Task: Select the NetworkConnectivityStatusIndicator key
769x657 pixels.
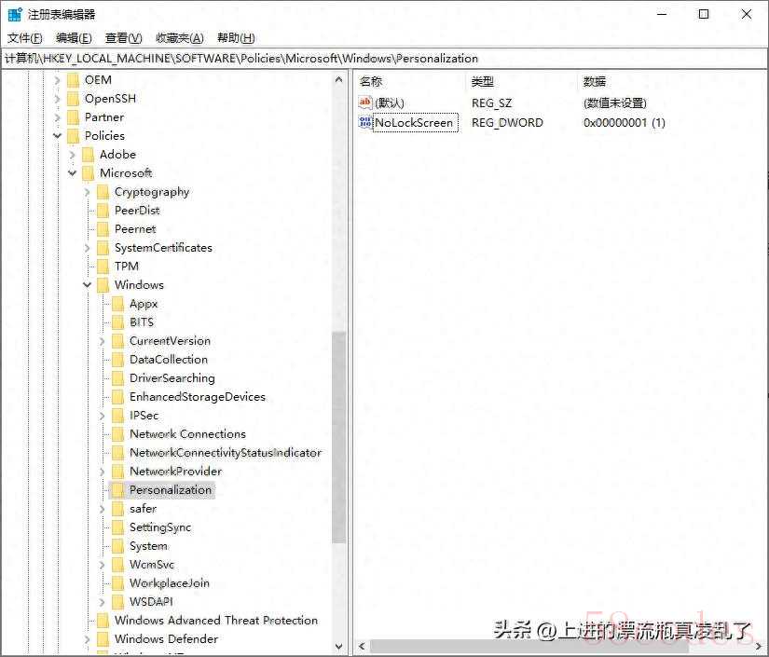Action: [226, 453]
